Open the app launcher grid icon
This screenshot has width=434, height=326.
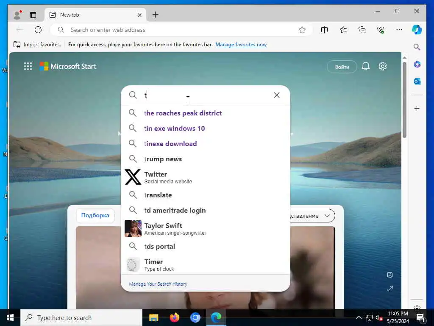[28, 66]
